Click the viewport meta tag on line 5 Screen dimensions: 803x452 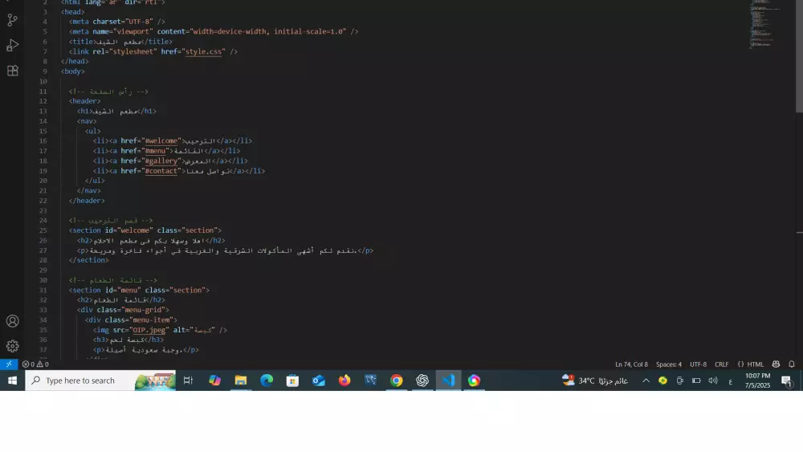[x=214, y=31]
